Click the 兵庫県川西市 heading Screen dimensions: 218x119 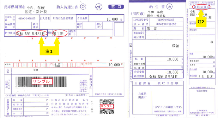pyautogui.click(x=15, y=7)
